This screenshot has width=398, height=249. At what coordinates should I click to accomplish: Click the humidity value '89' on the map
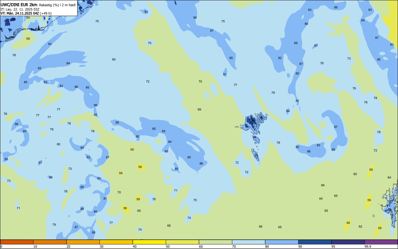pyautogui.click(x=296, y=43)
